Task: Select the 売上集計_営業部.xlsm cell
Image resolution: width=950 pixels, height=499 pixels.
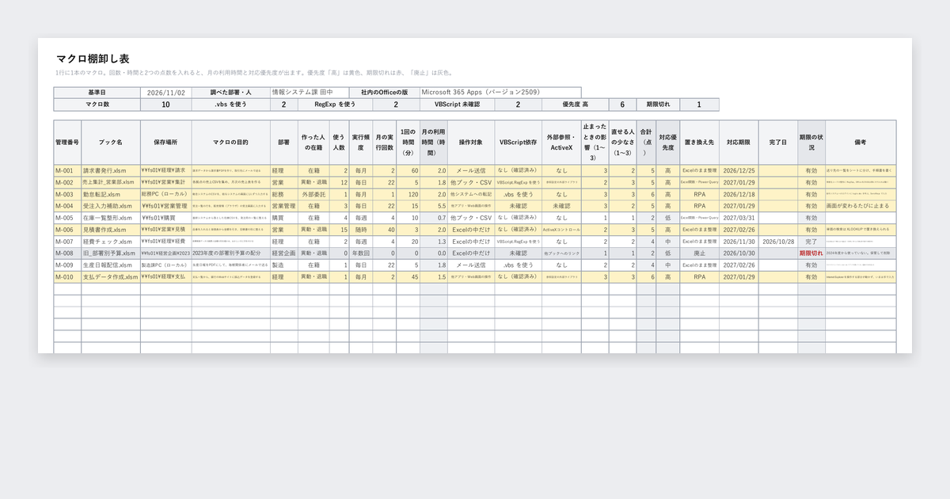Action: pyautogui.click(x=111, y=182)
